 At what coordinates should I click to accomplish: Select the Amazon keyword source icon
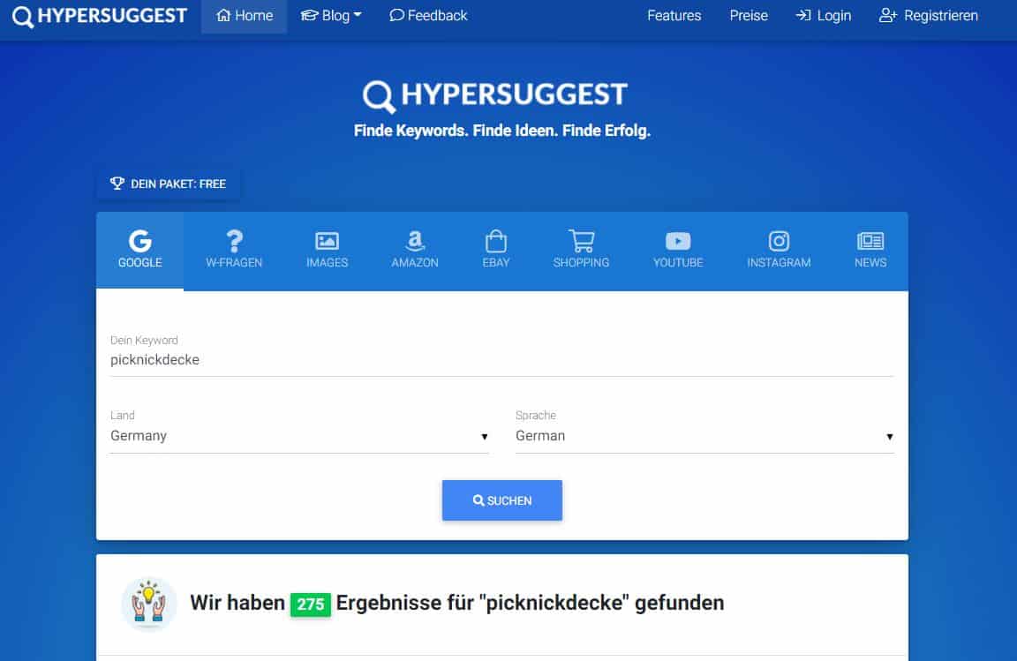[x=415, y=242]
